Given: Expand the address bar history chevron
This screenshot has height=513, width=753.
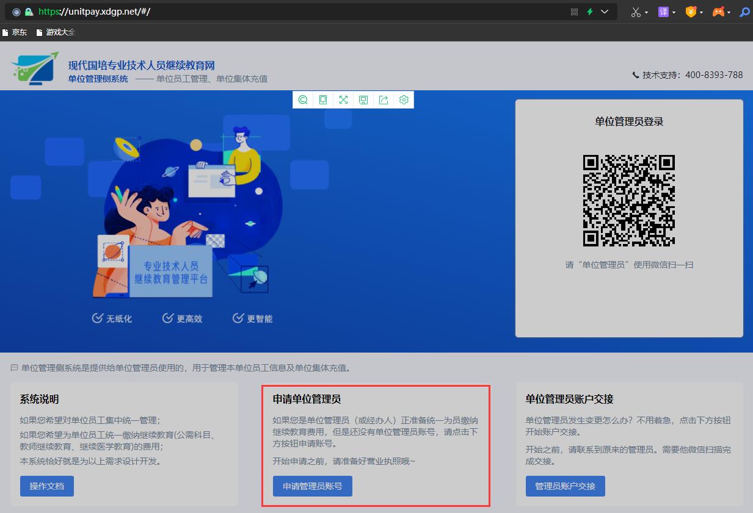Looking at the screenshot, I should 605,12.
